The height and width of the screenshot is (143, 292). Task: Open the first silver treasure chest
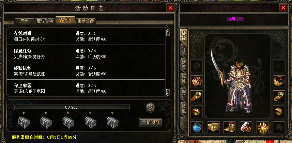(x=24, y=122)
